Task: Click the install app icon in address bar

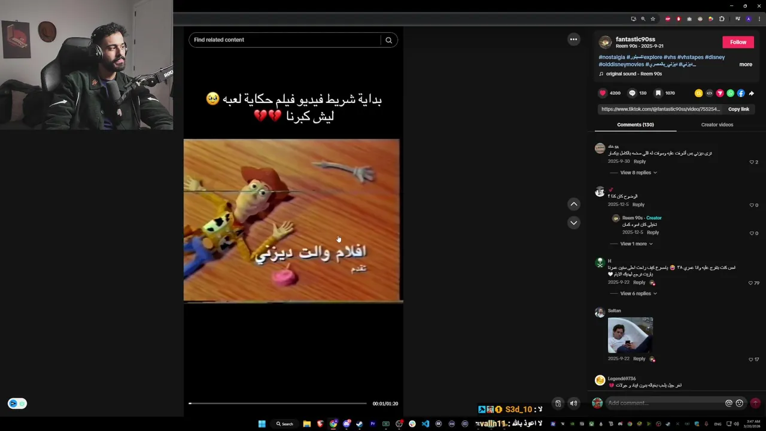Action: tap(634, 19)
